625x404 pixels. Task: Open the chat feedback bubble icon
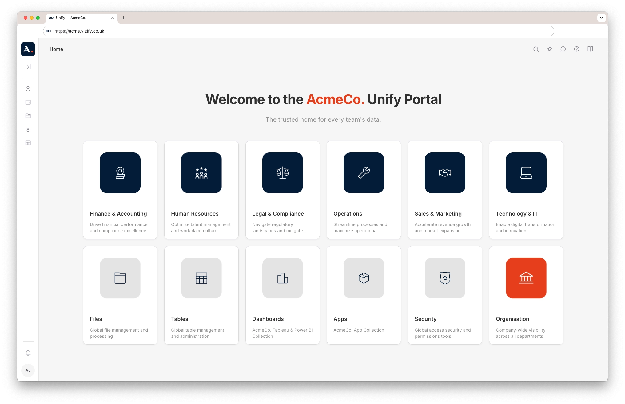coord(563,49)
